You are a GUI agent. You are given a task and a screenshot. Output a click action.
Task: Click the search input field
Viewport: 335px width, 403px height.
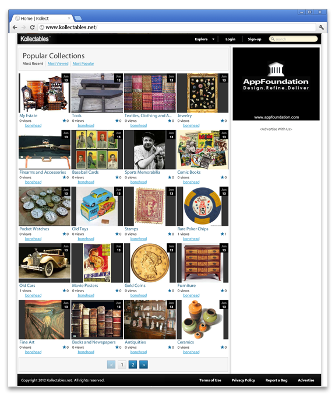click(293, 39)
